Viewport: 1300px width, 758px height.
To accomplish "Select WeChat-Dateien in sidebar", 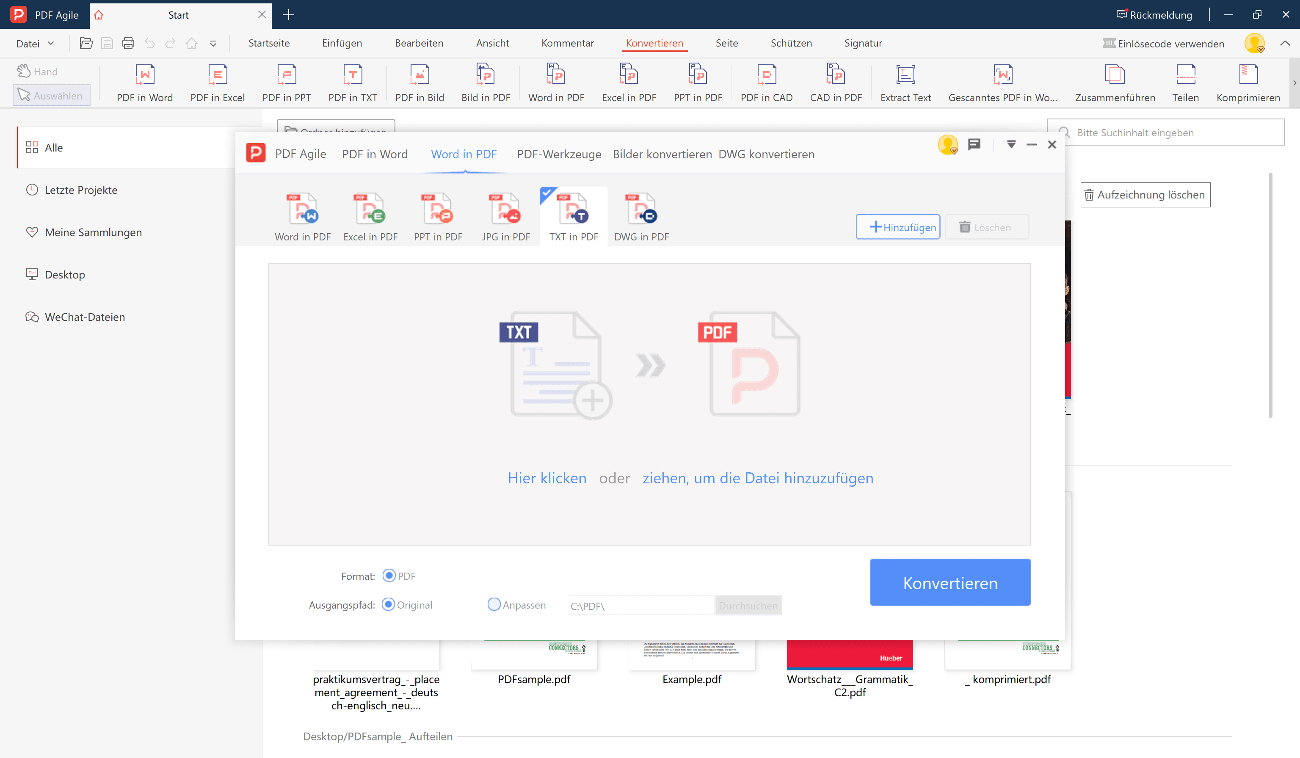I will [x=76, y=317].
